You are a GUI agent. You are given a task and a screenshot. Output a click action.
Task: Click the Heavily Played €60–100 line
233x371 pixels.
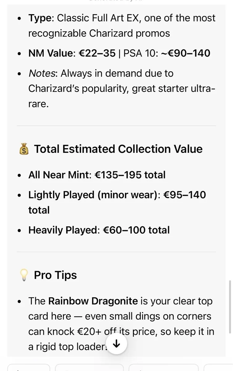coord(99,230)
